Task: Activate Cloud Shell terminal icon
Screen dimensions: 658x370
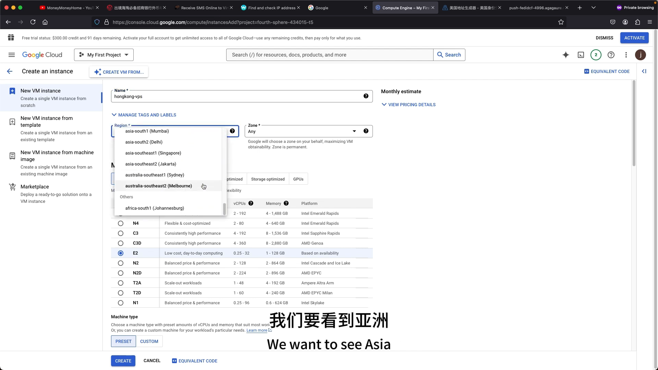Action: (x=581, y=55)
